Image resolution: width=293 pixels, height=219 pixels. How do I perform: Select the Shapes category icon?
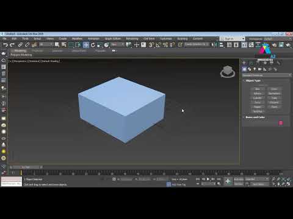coord(250,69)
